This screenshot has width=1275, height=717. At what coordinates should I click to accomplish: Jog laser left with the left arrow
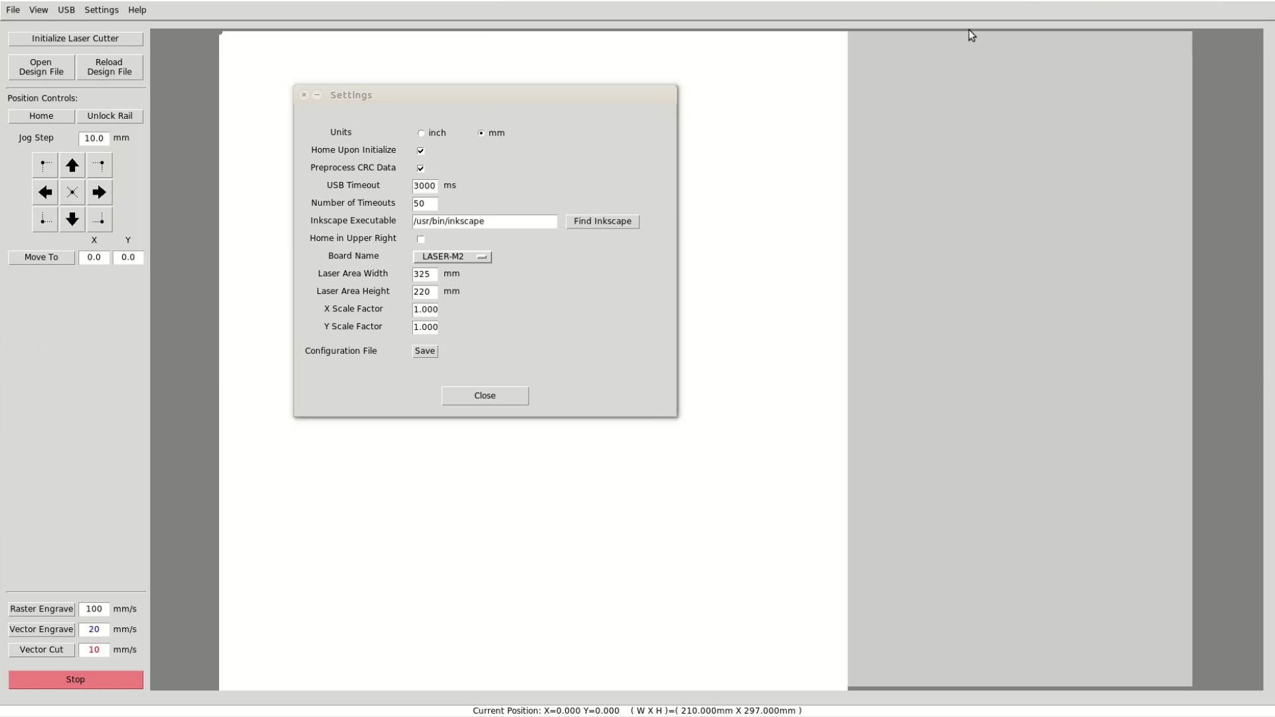[45, 193]
